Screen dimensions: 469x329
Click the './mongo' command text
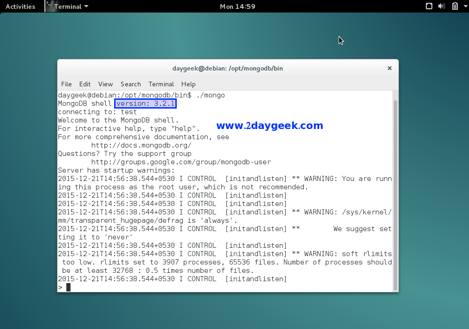click(x=211, y=95)
